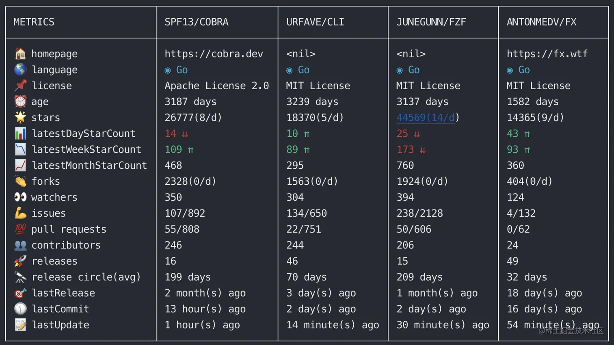Click the red 173 weekly star count
Viewport: 614px width, 345px height.
point(405,149)
